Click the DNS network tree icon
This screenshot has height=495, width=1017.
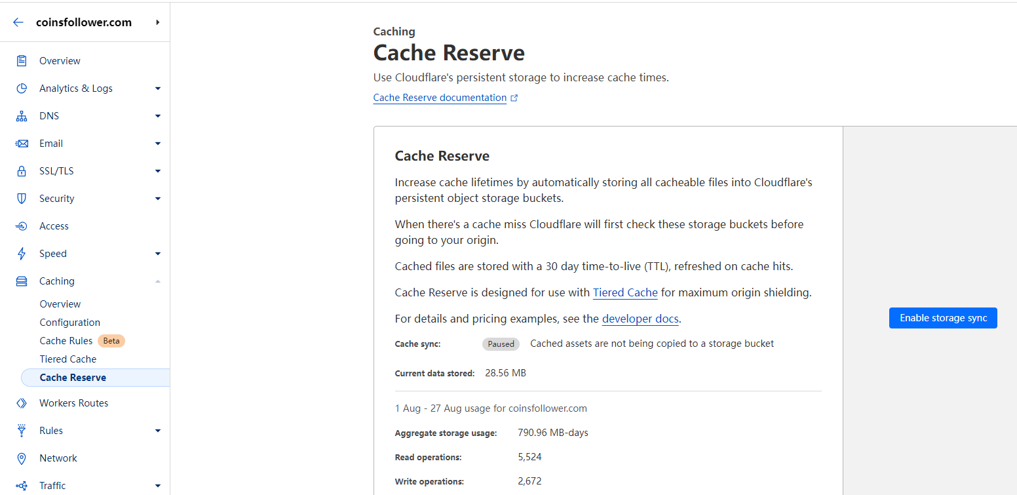[22, 116]
